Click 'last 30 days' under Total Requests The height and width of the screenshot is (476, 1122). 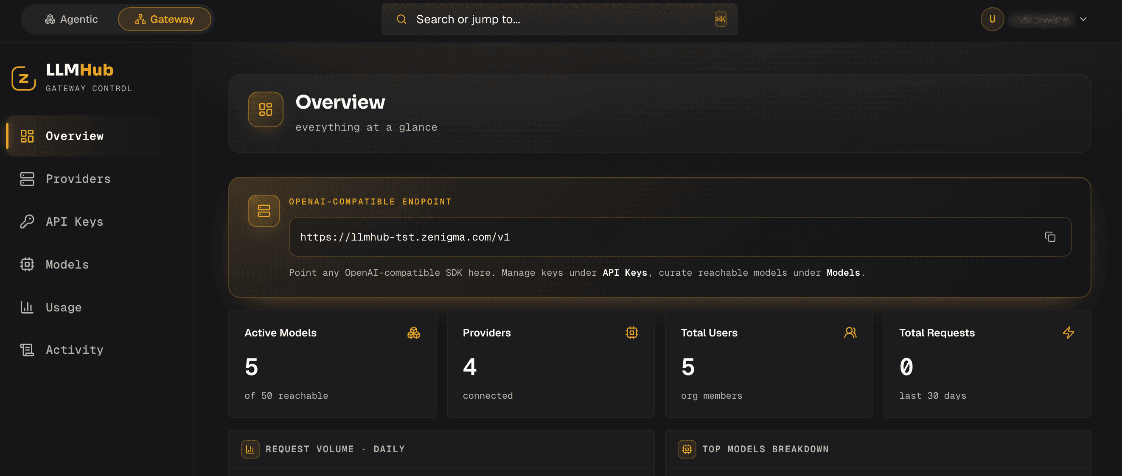(x=933, y=395)
